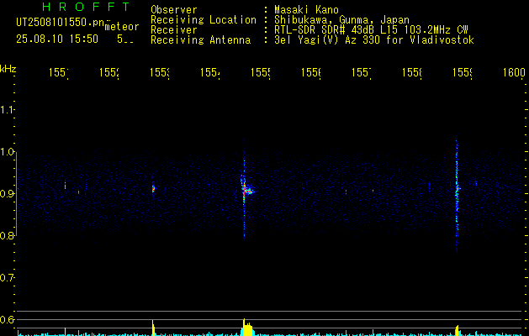Select the RTL-SDR SDR# 103.2MHz CW text
The height and width of the screenshot is (336, 529).
[x=371, y=30]
